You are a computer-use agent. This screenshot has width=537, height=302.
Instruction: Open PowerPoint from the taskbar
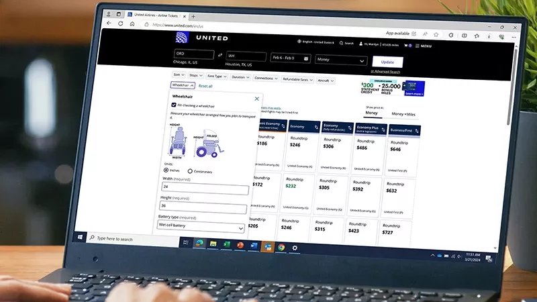click(x=240, y=245)
